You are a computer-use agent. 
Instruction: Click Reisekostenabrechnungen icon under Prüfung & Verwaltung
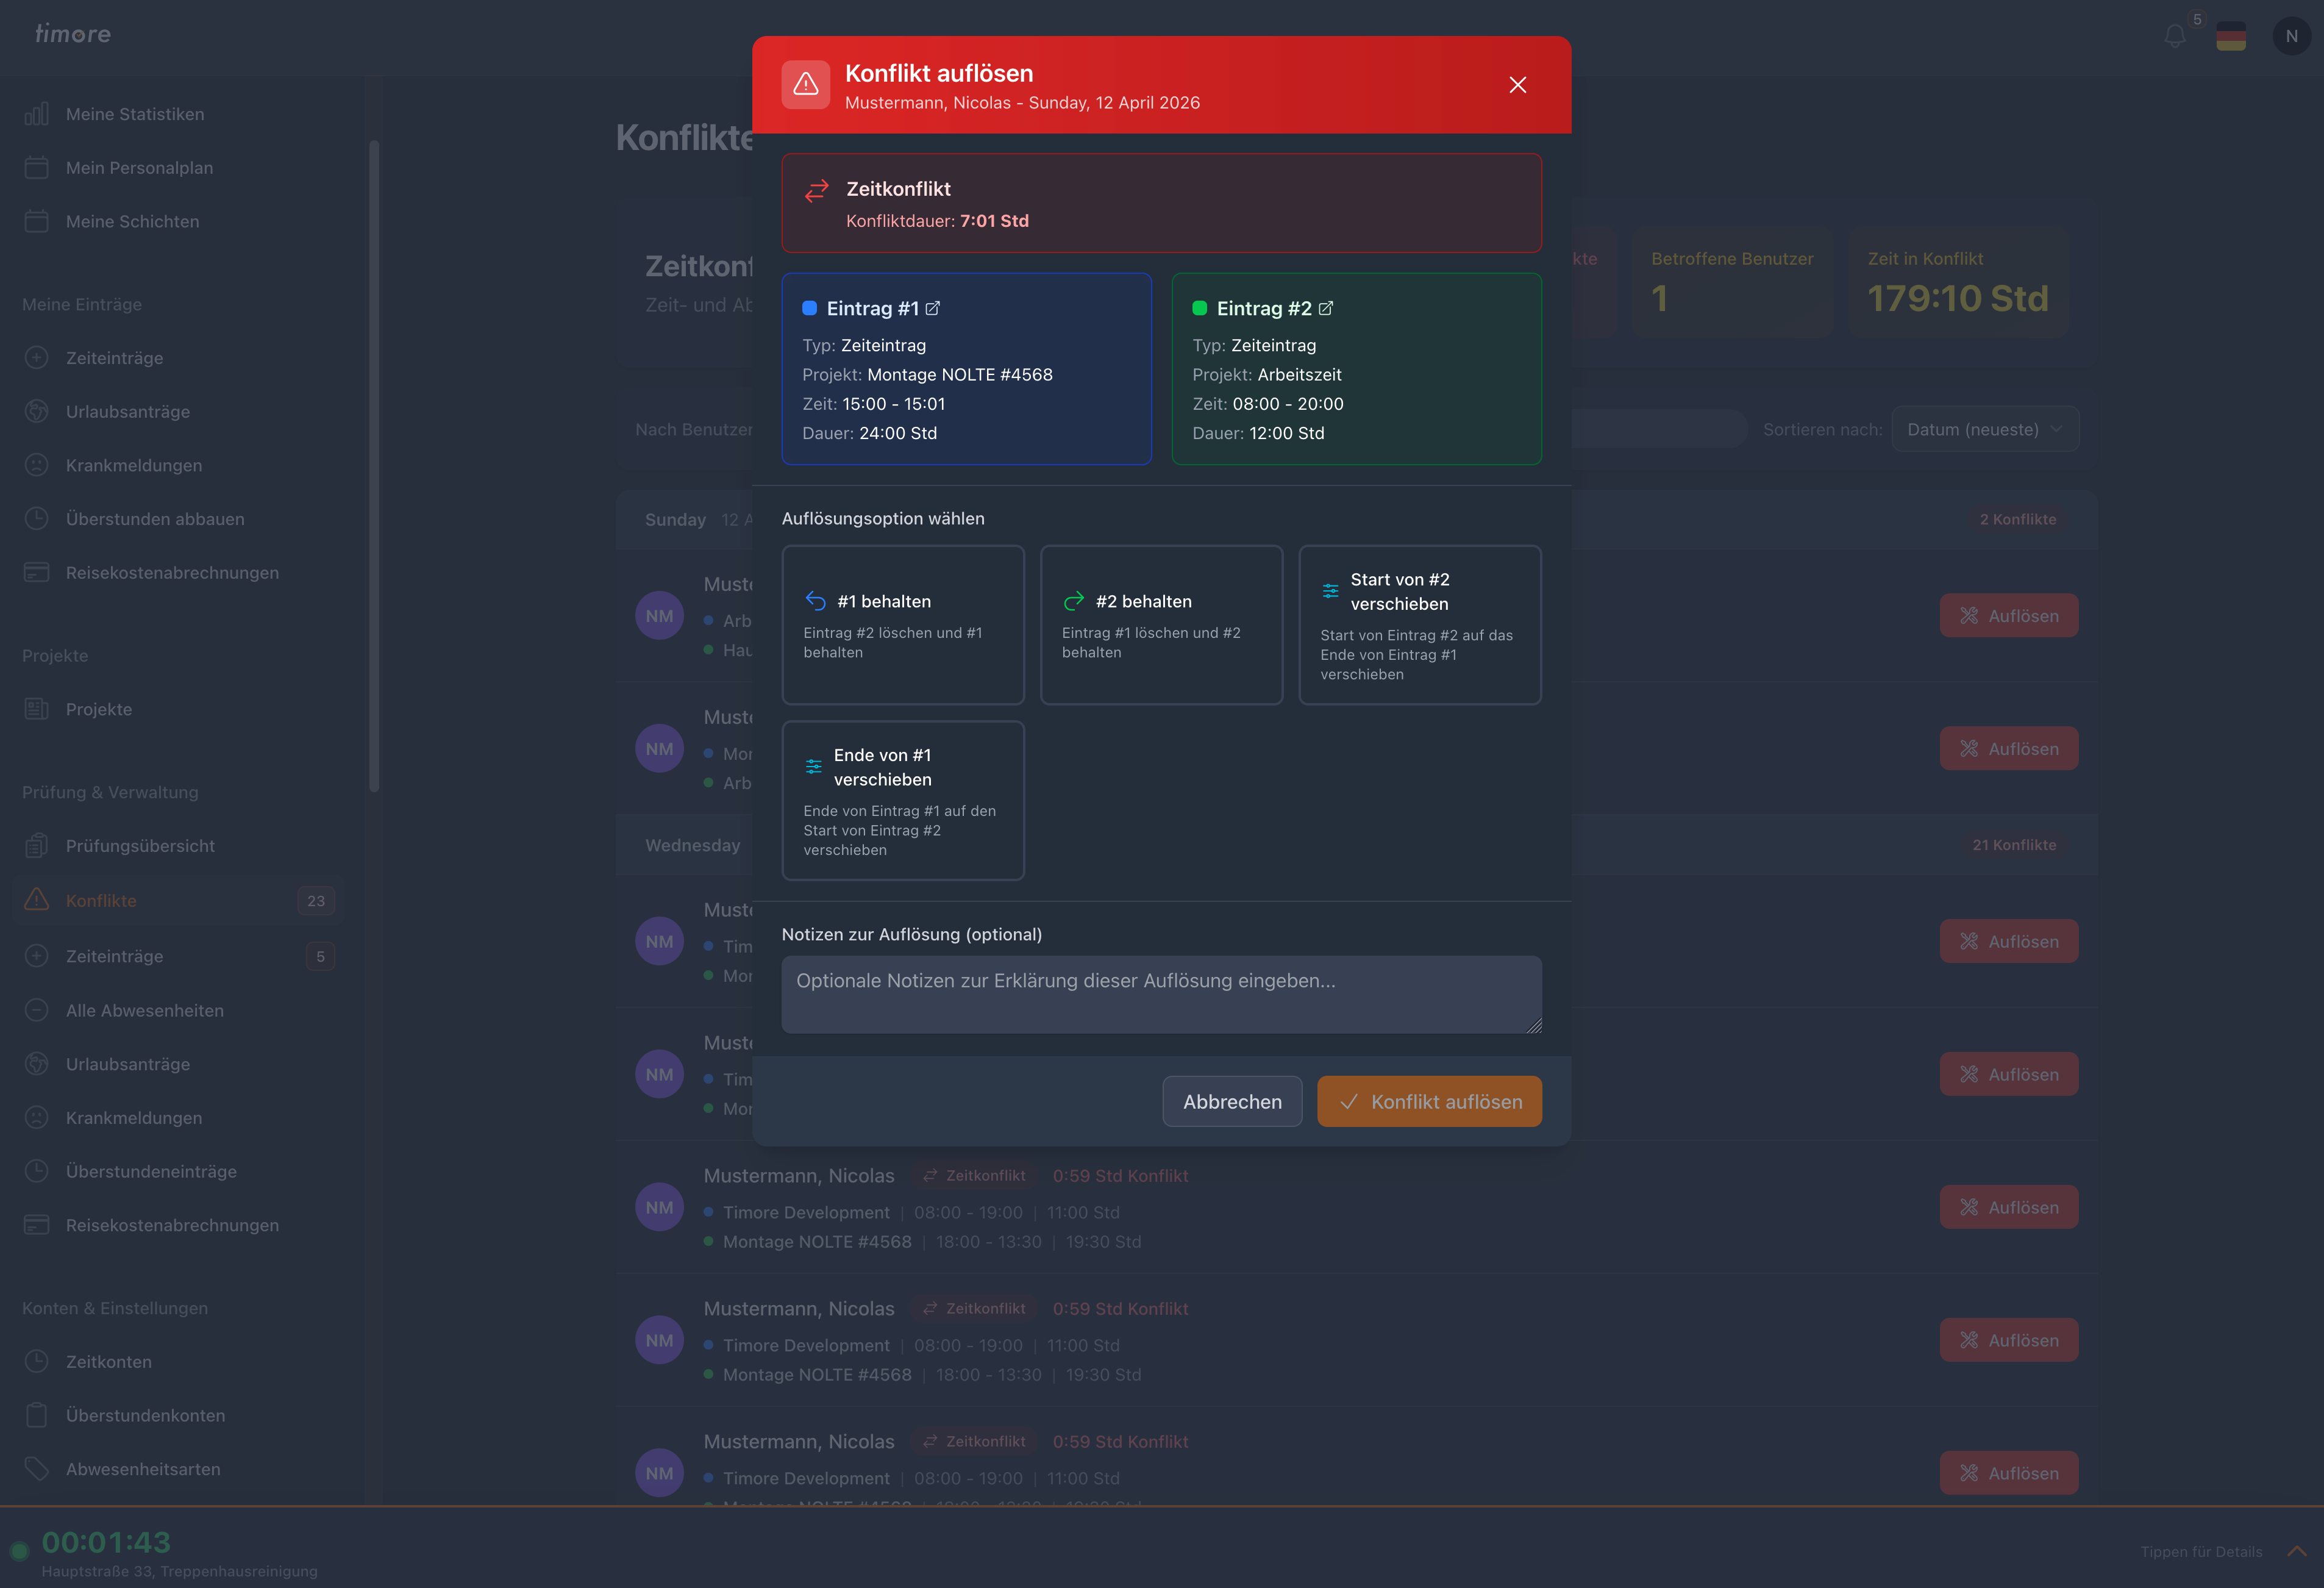[x=37, y=1225]
